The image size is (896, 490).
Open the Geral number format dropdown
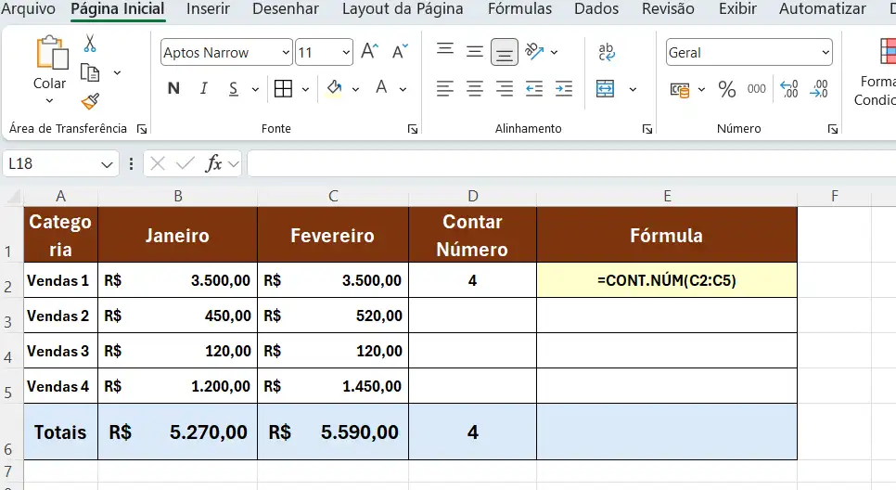pos(826,53)
